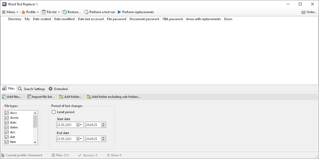
Task: Sort by the Date created column
Action: (x=42, y=19)
